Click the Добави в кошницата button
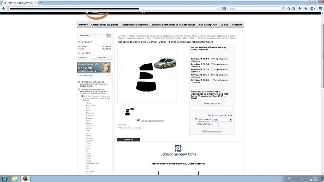324x182 pixels. [212, 131]
